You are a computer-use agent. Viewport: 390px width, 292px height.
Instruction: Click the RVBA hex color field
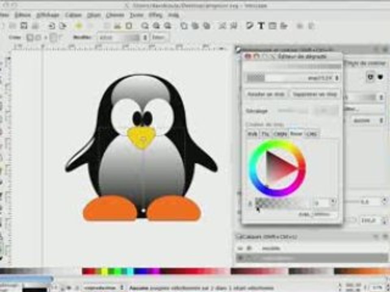[x=324, y=215]
